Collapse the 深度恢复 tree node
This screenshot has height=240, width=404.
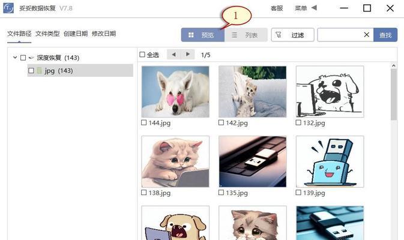(x=15, y=58)
